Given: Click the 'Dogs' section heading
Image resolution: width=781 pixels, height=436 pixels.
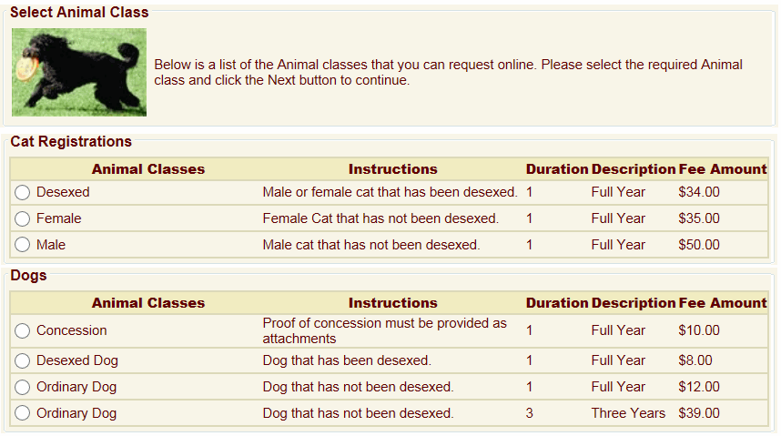Looking at the screenshot, I should (x=28, y=275).
